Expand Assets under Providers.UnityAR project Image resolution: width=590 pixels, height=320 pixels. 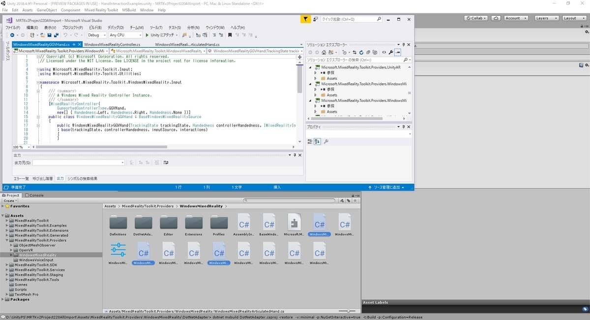coord(316,78)
